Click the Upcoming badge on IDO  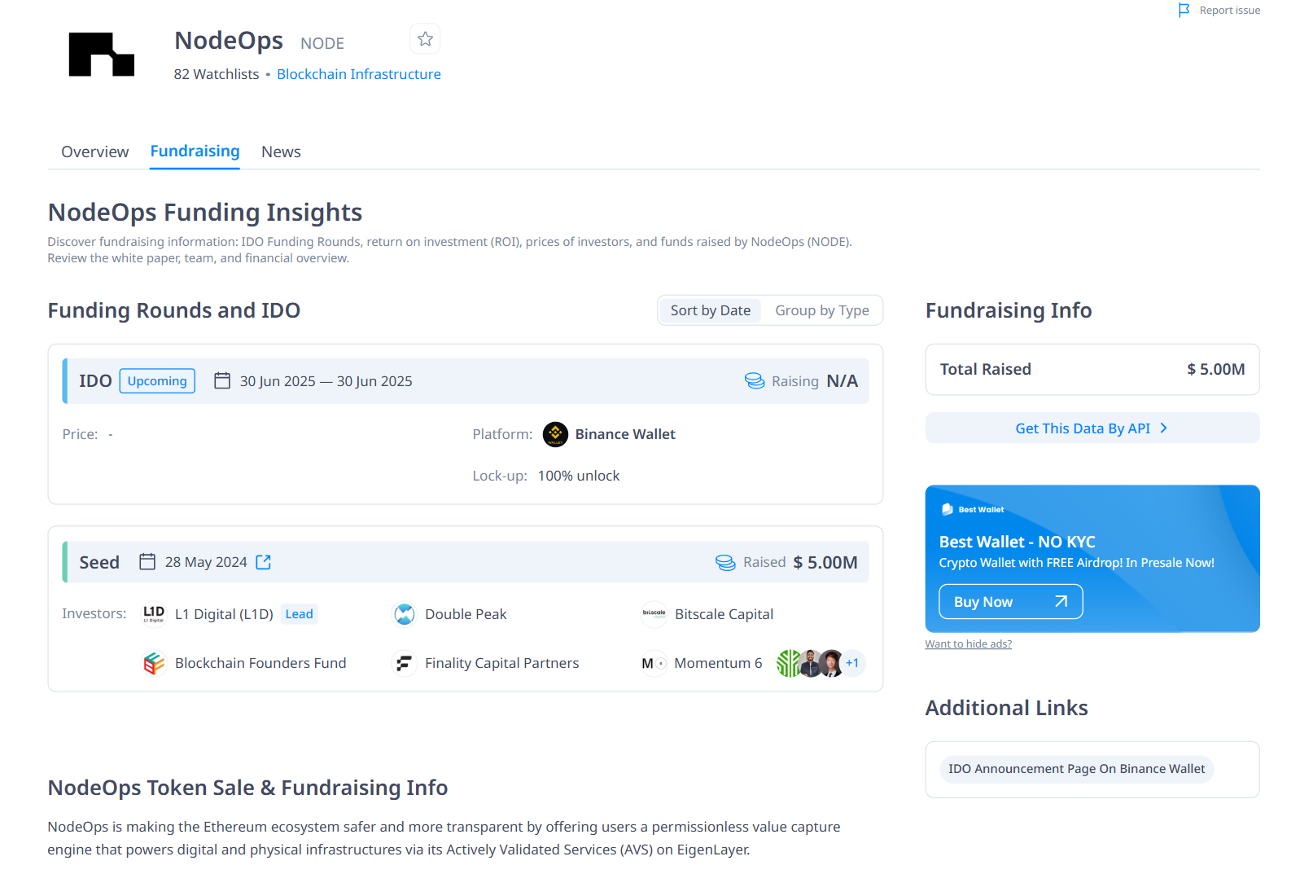[x=157, y=381]
